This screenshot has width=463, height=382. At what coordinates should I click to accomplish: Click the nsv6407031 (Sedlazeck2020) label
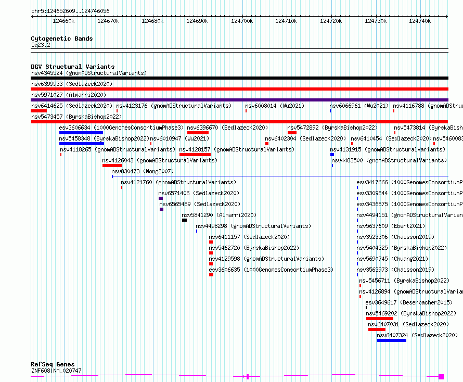click(x=408, y=324)
